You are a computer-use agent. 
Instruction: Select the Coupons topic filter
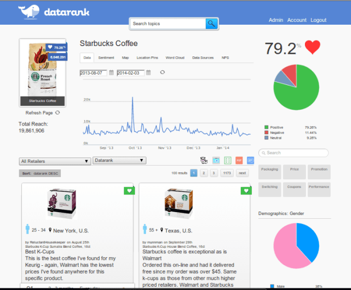click(x=295, y=190)
